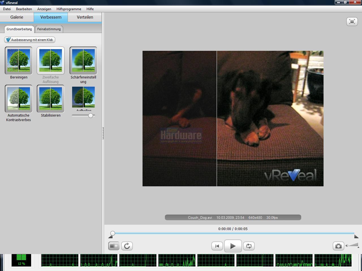362x271 pixels.
Task: Toggle split-screen comparison view button
Action: pyautogui.click(x=114, y=246)
